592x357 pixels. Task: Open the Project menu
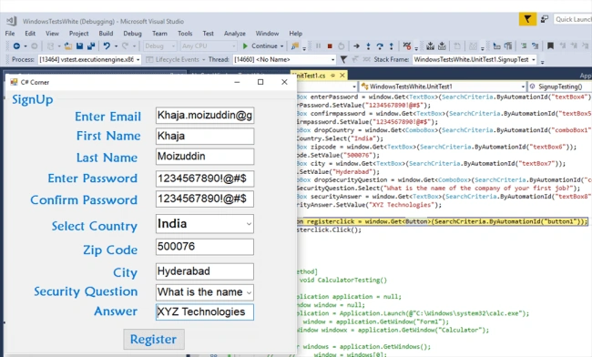coord(78,33)
